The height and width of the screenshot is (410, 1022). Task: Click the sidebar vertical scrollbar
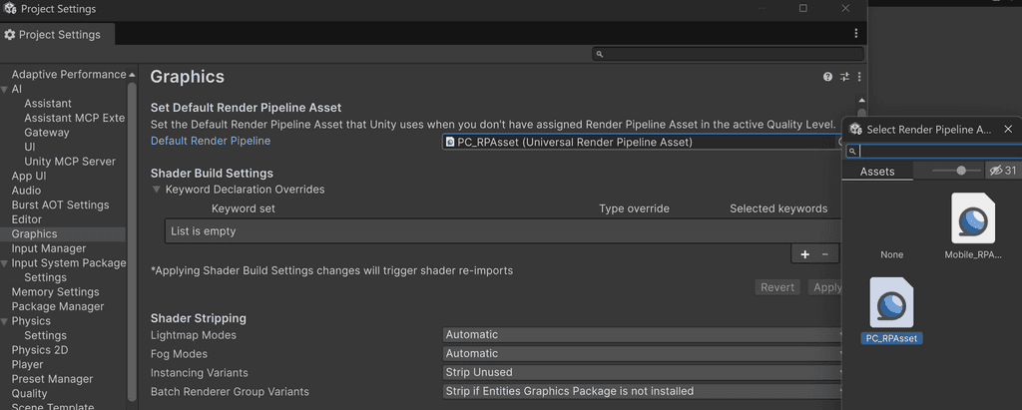[133, 241]
